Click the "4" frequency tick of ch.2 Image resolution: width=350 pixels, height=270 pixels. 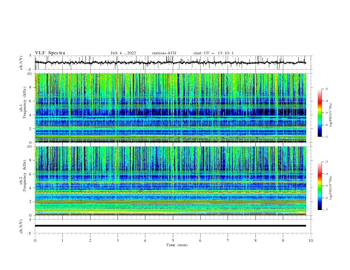pyautogui.click(x=31, y=188)
